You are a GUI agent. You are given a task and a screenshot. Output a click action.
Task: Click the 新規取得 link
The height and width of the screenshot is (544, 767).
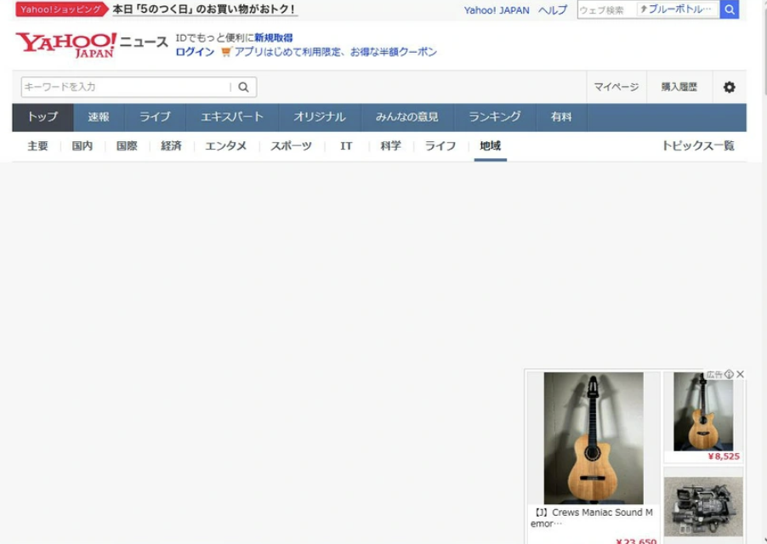pyautogui.click(x=274, y=37)
